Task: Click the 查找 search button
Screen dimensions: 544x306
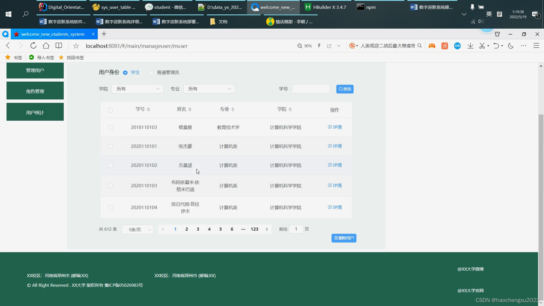Action: (345, 89)
